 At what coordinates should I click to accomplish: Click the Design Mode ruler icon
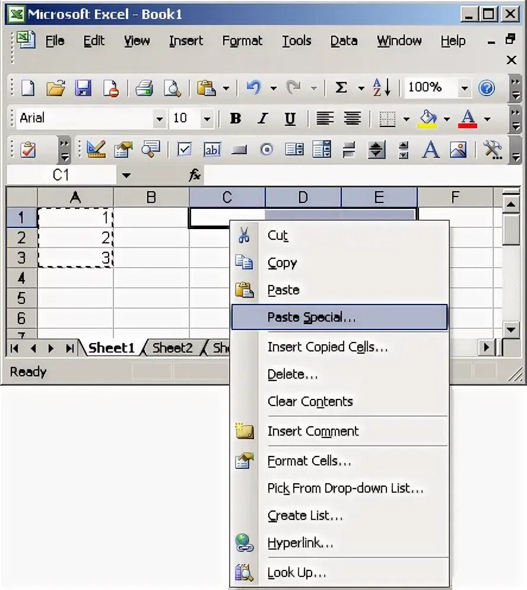[96, 150]
